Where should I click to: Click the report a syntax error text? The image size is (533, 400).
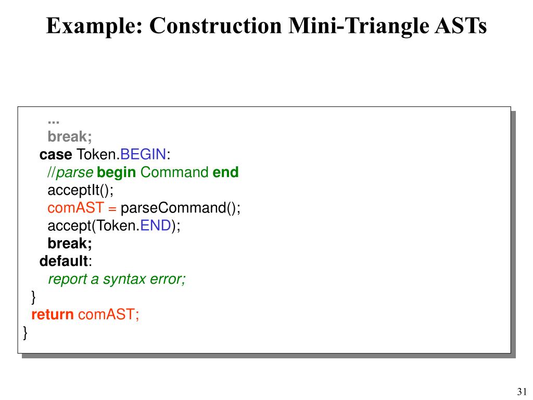pyautogui.click(x=117, y=279)
